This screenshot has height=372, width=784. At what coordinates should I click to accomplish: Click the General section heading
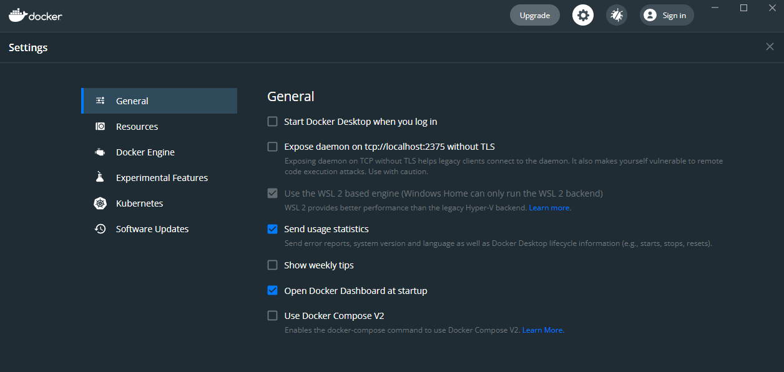pos(291,96)
